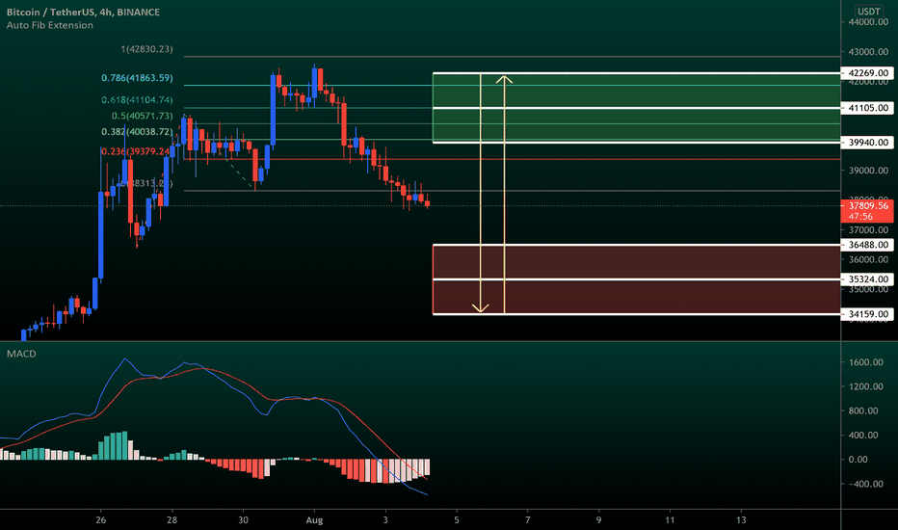The image size is (898, 530).
Task: Click the 7 date on time axis
Action: 528,520
